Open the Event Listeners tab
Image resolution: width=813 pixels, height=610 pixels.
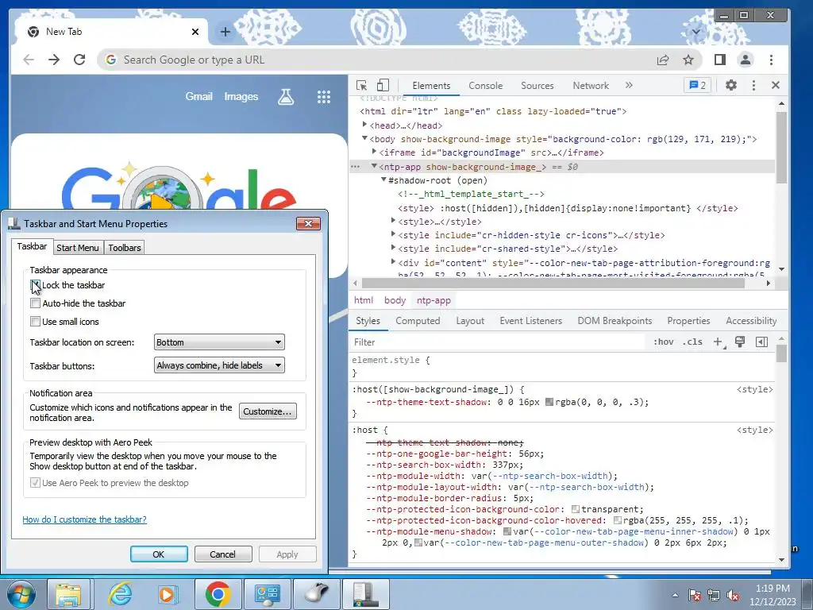tap(531, 321)
